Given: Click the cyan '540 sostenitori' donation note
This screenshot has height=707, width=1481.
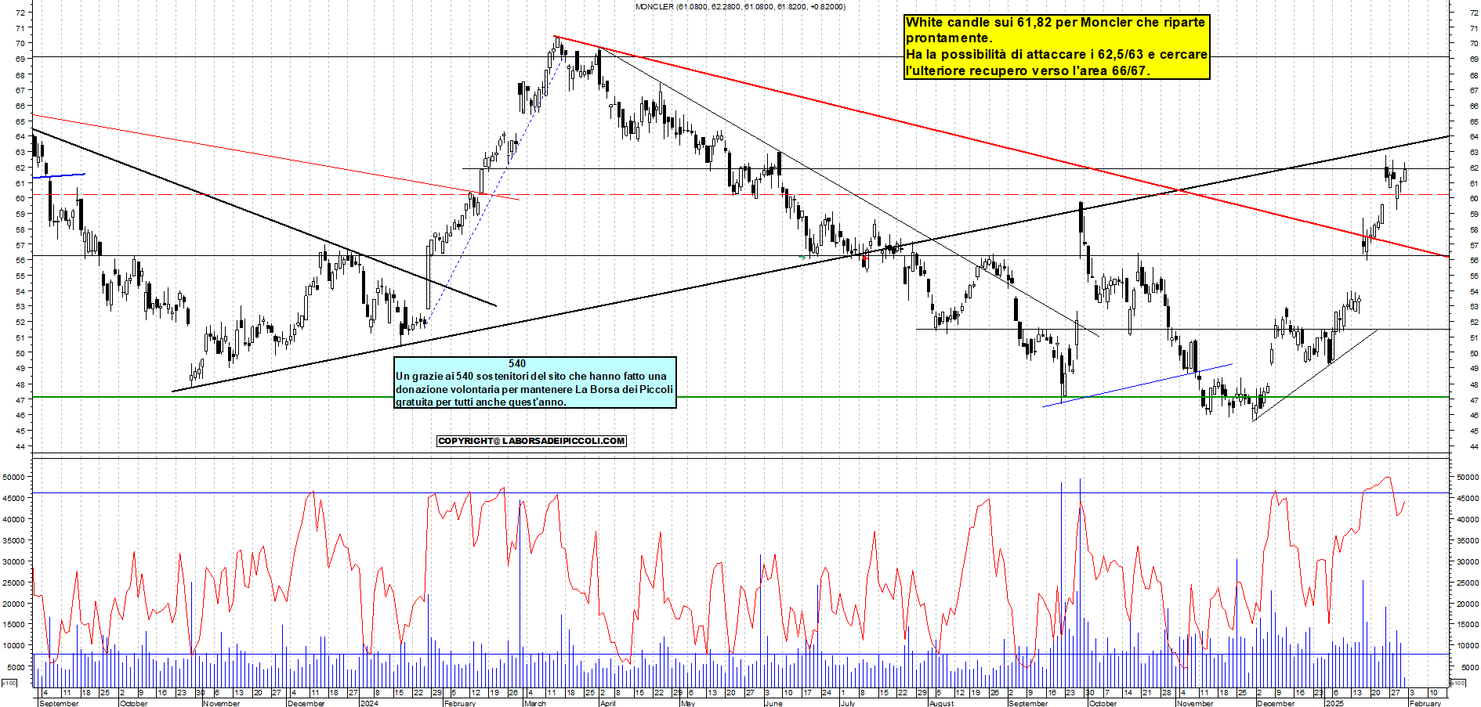Looking at the screenshot, I should click(534, 382).
